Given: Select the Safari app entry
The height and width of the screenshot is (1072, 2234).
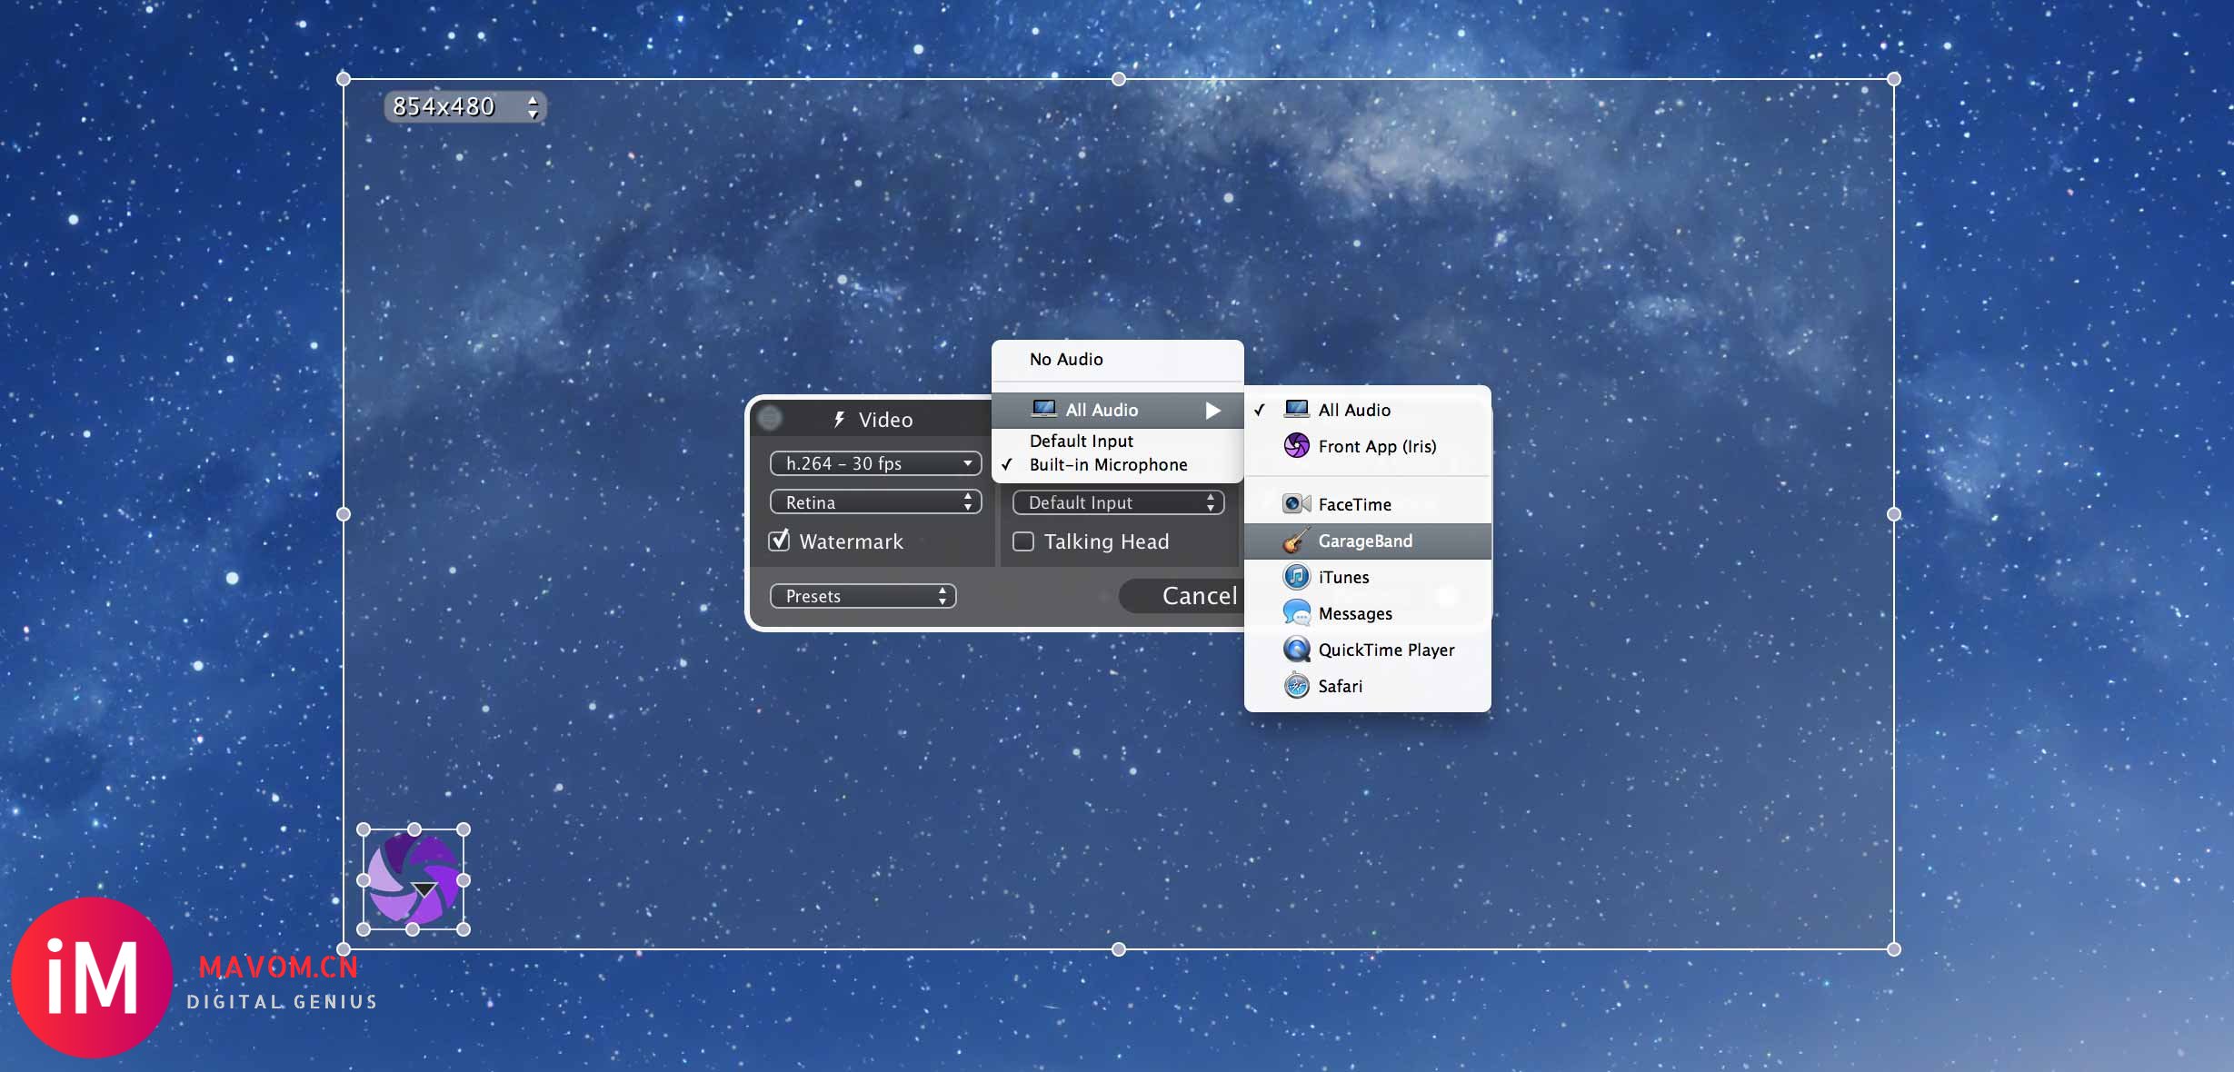Looking at the screenshot, I should 1340,686.
